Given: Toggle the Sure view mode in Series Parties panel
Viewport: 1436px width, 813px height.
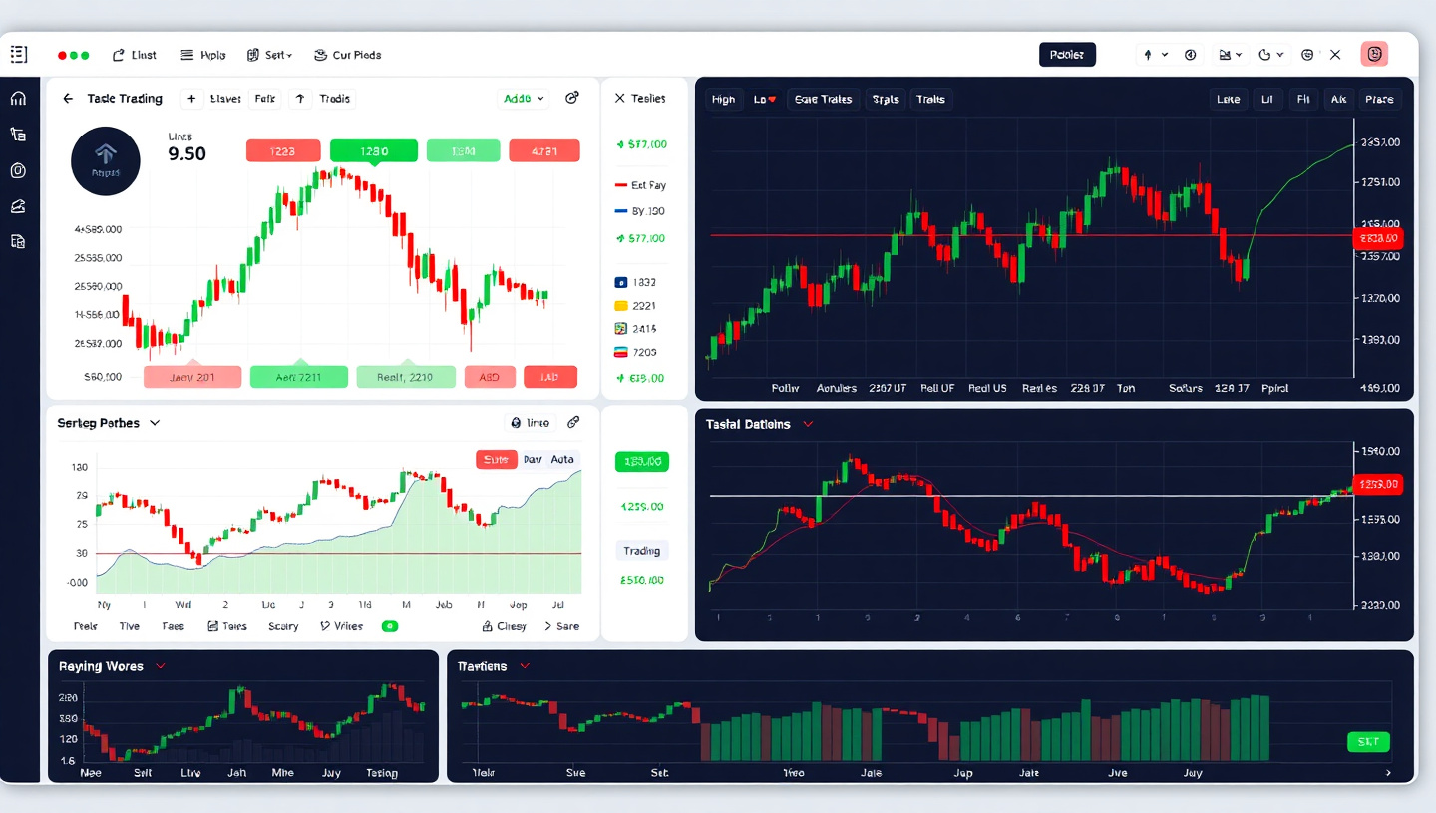Looking at the screenshot, I should pyautogui.click(x=496, y=459).
